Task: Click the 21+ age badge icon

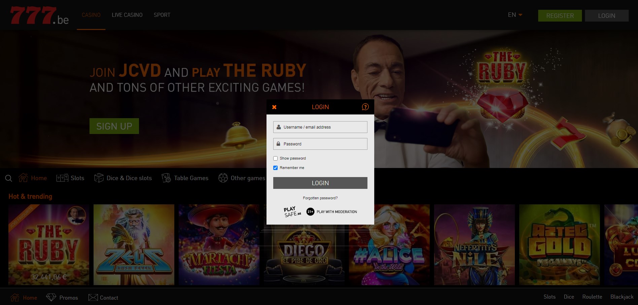Action: [310, 212]
